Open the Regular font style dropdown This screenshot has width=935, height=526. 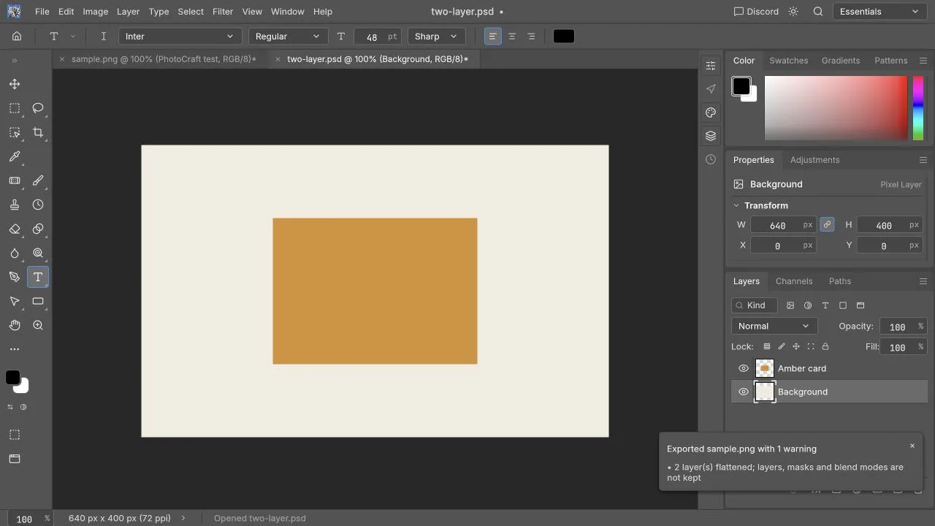click(x=287, y=37)
